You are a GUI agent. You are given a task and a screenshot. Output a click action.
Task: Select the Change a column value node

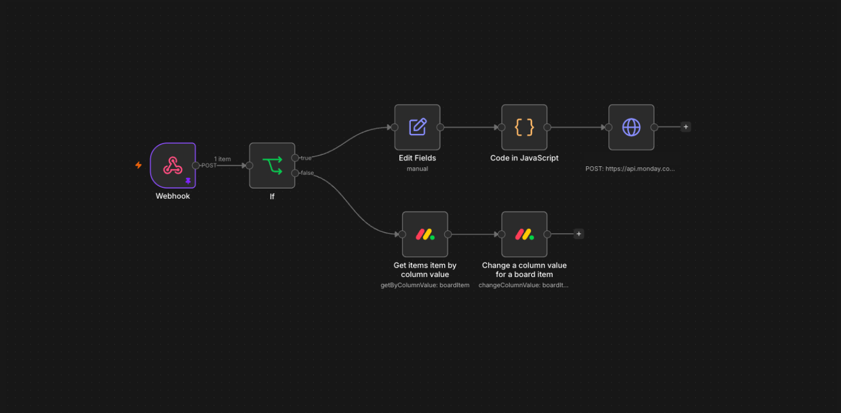pos(524,234)
